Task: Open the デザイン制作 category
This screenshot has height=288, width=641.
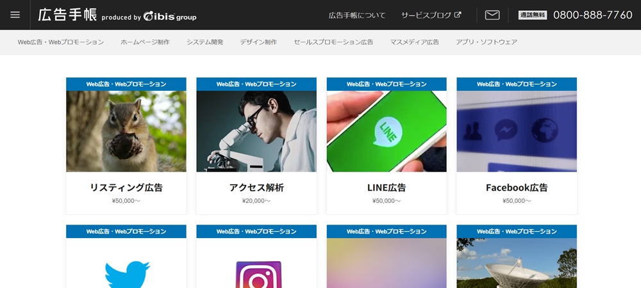Action: pyautogui.click(x=258, y=42)
